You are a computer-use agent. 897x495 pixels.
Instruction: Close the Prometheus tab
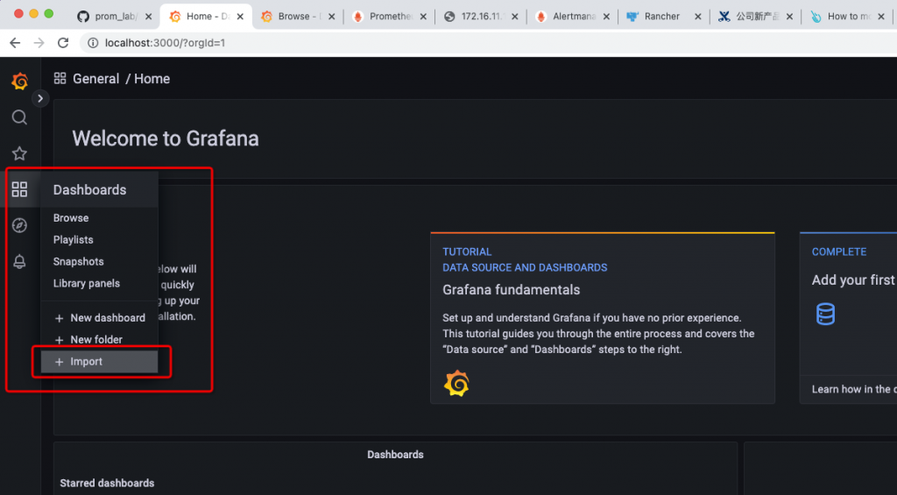(x=423, y=17)
